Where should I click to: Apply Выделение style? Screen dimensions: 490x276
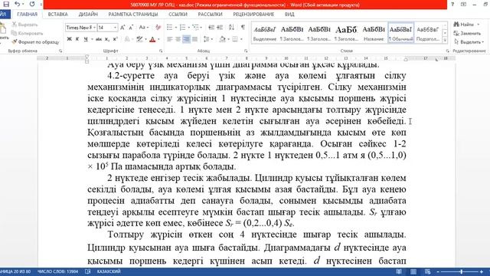tap(265, 32)
